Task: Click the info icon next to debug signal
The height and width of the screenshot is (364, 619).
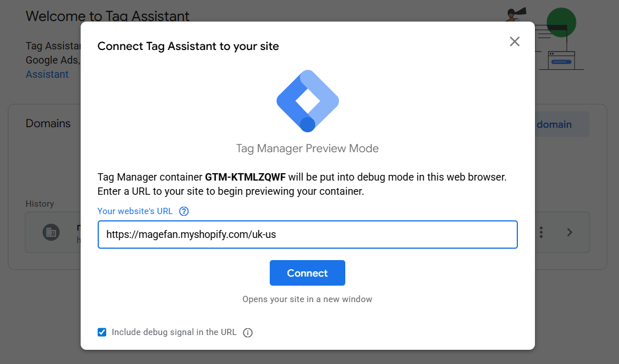Action: [248, 332]
